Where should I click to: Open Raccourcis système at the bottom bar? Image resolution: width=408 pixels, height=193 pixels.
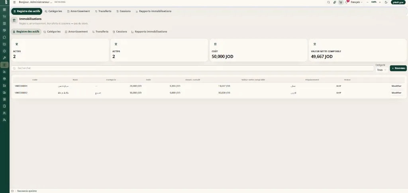27,191
